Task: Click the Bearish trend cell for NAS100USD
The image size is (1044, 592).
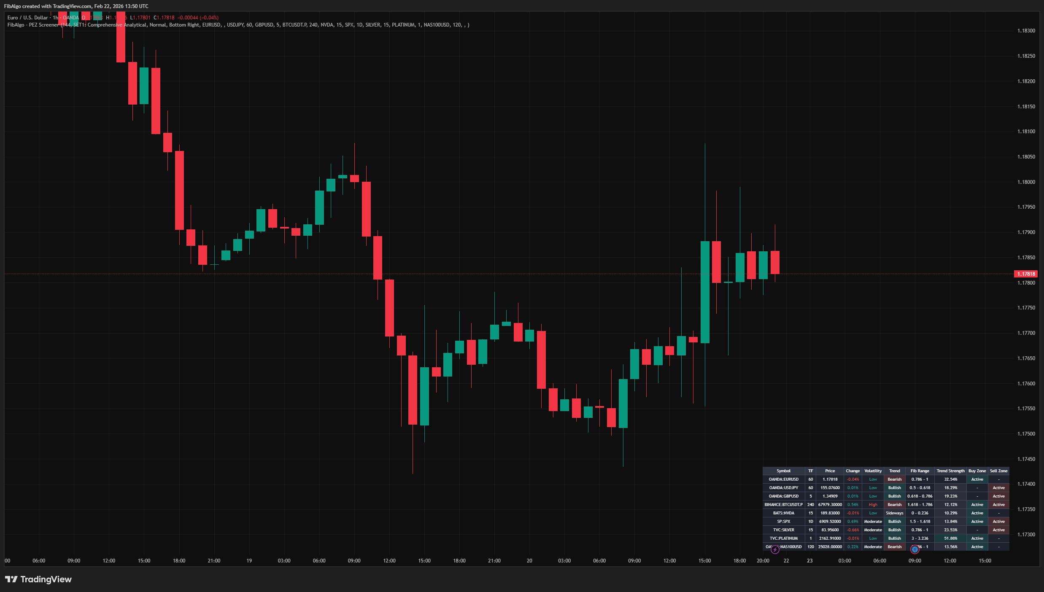Action: point(895,546)
